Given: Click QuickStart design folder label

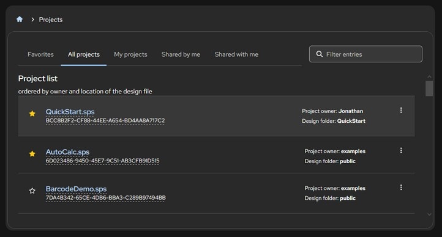Looking at the screenshot, I should [351, 121].
